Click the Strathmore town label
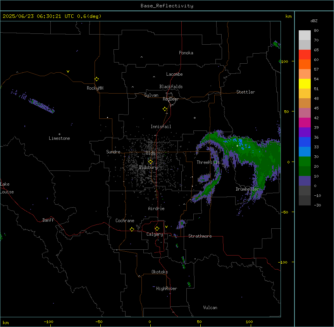Image resolution: width=334 pixels, height=327 pixels. 200,236
